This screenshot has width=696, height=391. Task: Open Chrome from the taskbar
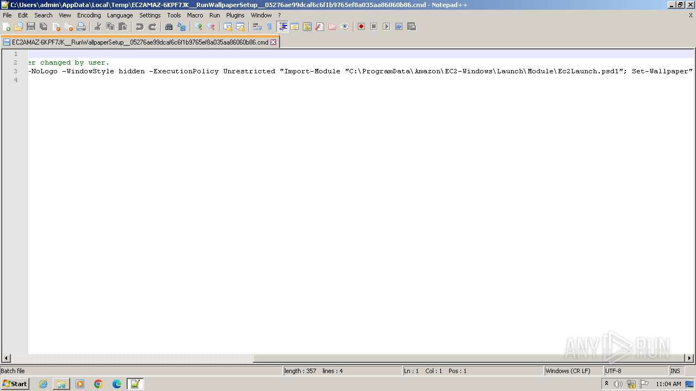98,384
